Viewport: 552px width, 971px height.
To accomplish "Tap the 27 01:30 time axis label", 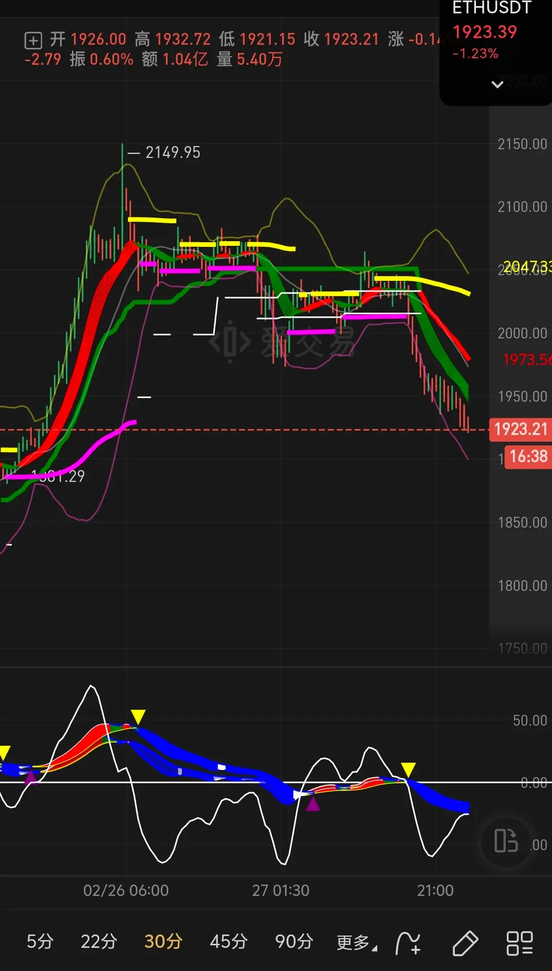I will [x=281, y=890].
